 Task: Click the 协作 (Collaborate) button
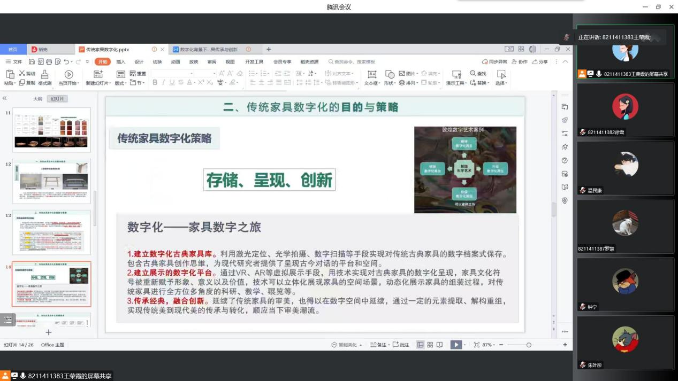[x=520, y=62]
